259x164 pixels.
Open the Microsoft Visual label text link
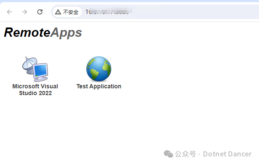(35, 86)
